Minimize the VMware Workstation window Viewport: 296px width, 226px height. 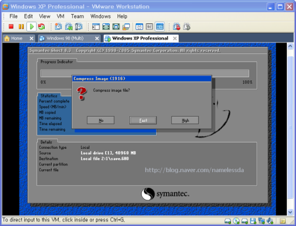tap(270, 7)
